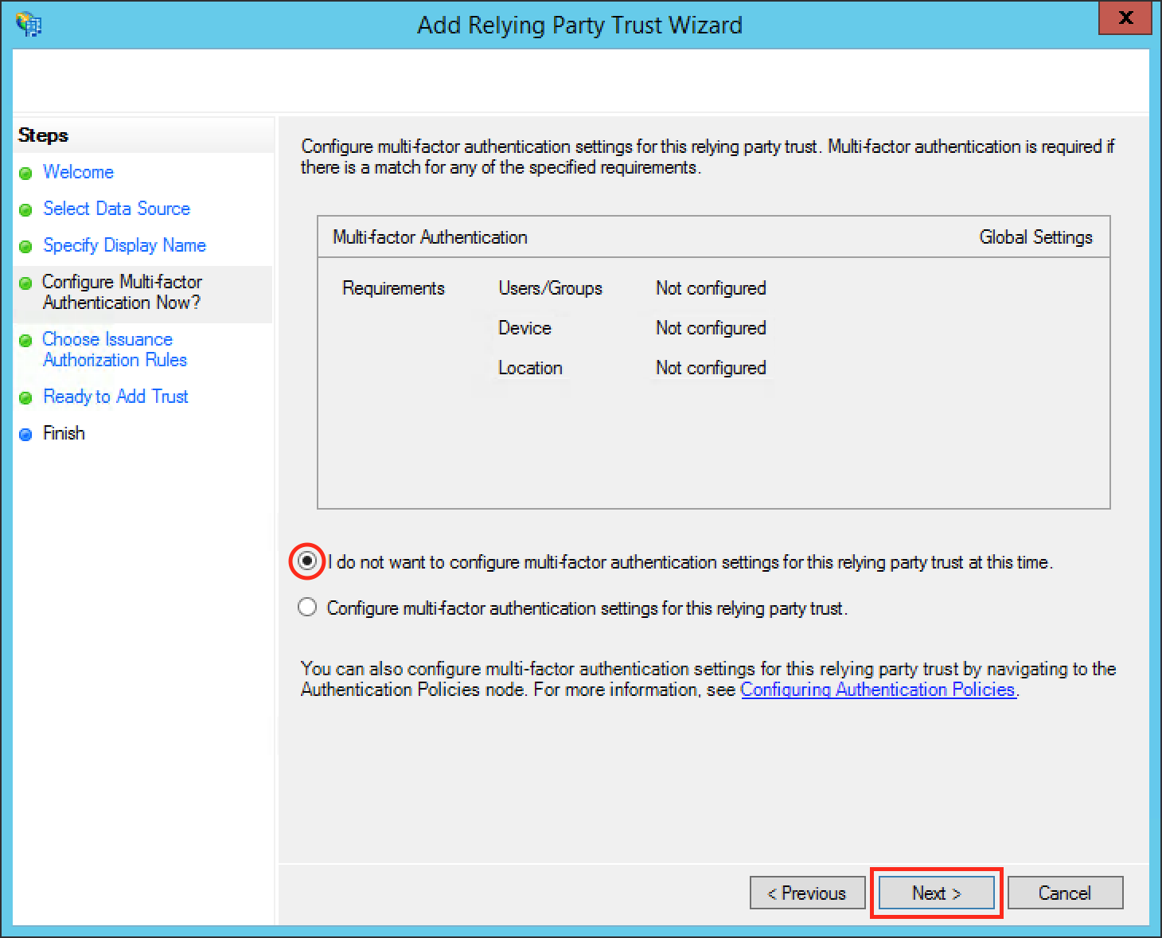Image resolution: width=1162 pixels, height=938 pixels.
Task: Go back with the Previous button
Action: (x=807, y=893)
